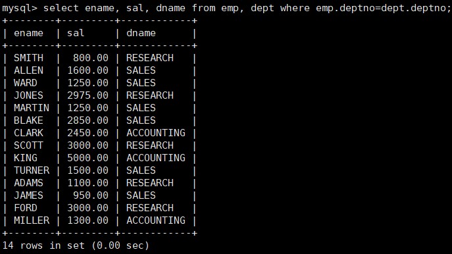The image size is (452, 254).
Task: Click the ename column header
Action: point(28,33)
